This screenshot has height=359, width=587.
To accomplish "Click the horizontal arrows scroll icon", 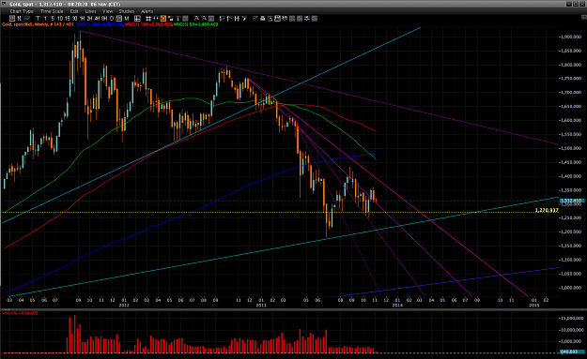I will click(x=156, y=19).
